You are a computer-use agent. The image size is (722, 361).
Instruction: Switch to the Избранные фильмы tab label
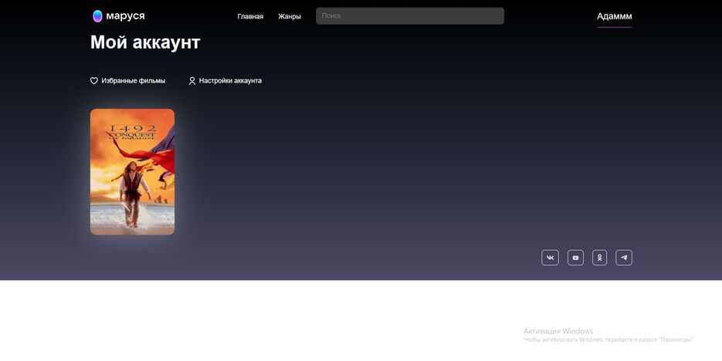tap(133, 81)
